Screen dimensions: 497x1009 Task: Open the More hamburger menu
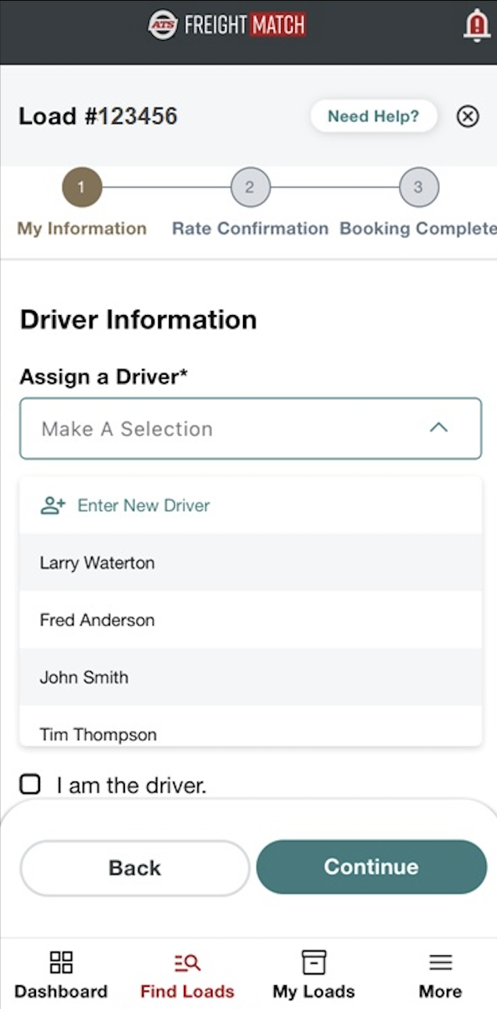[x=440, y=962]
